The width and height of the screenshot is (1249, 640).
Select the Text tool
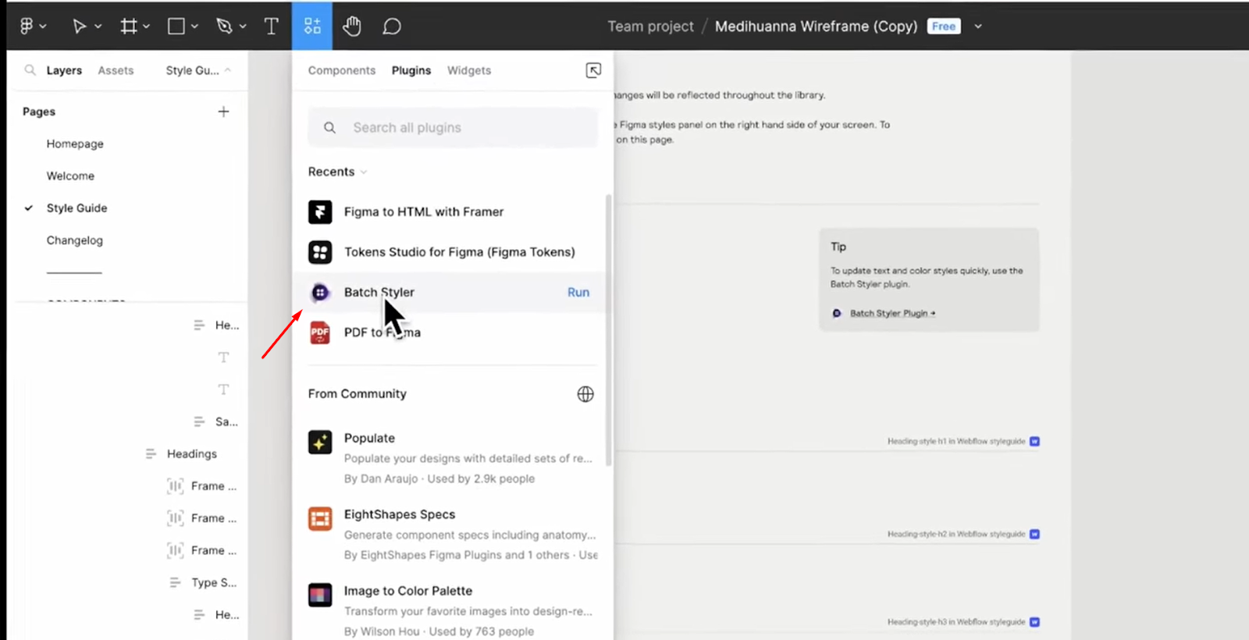click(271, 27)
